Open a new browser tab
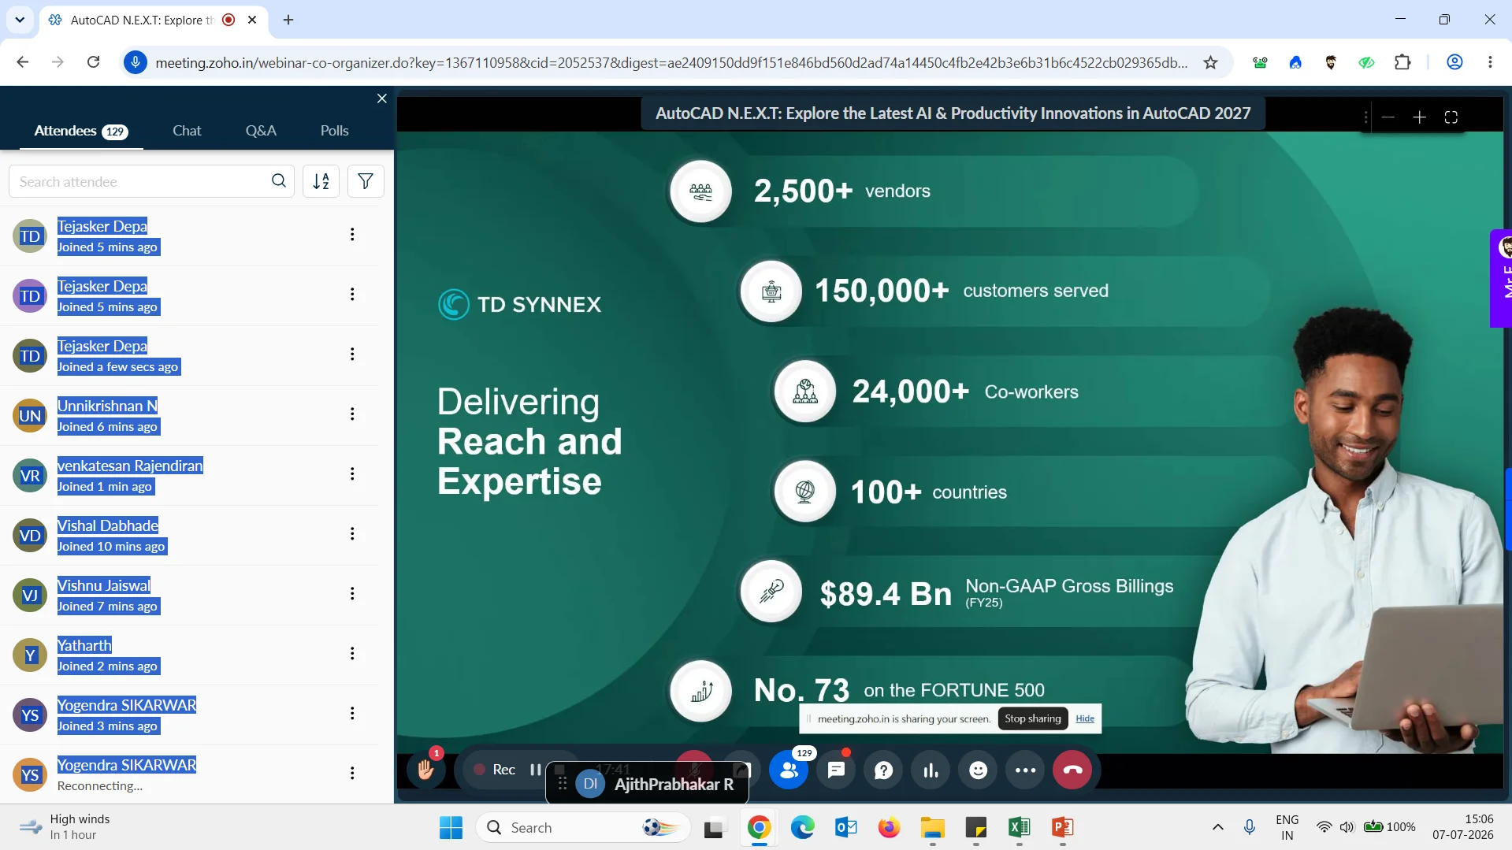Screen dimensions: 1512x850 pyautogui.click(x=288, y=20)
